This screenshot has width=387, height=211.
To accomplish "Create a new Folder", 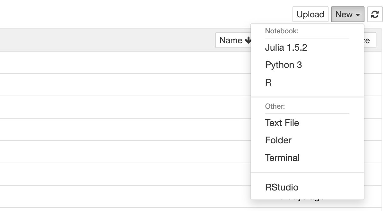I will pyautogui.click(x=278, y=140).
